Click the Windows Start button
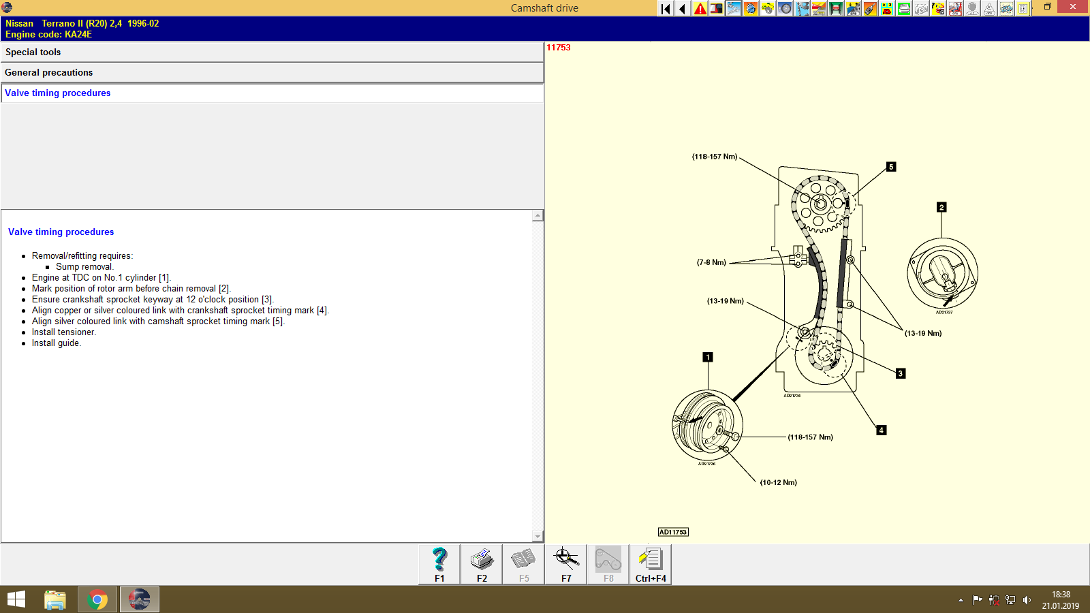Viewport: 1090px width, 613px height. [16, 599]
